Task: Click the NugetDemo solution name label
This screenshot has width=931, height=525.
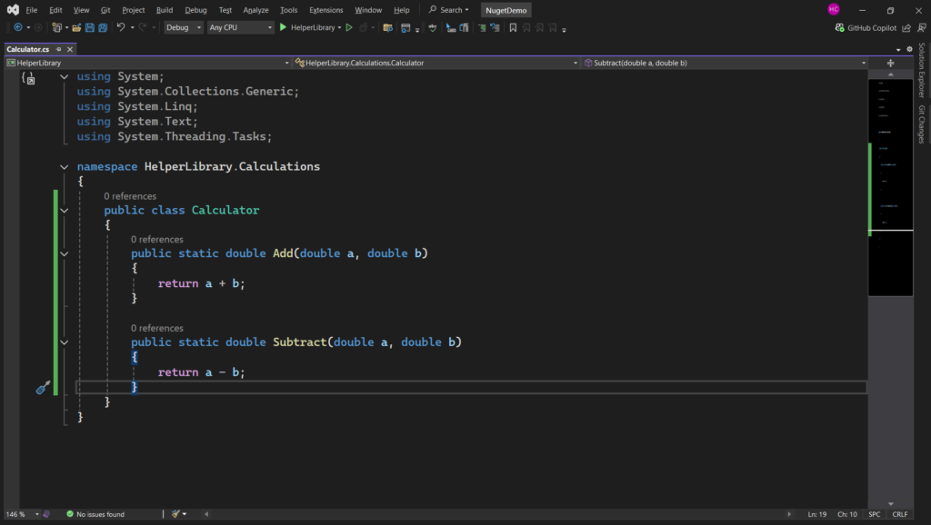Action: (506, 10)
